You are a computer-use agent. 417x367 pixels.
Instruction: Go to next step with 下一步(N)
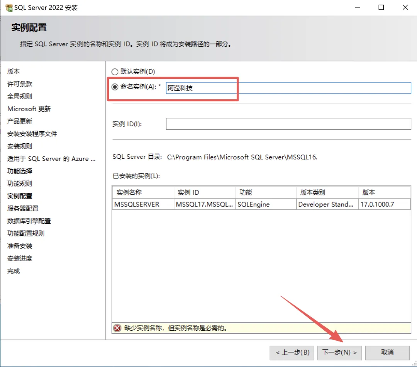[x=339, y=353]
